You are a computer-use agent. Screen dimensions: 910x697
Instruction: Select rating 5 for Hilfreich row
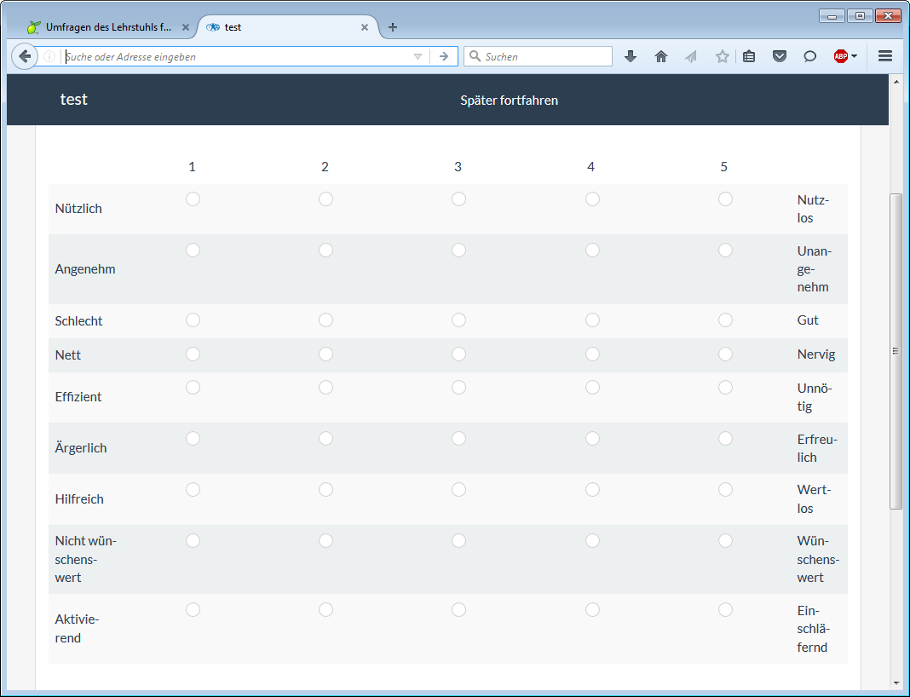tap(725, 489)
